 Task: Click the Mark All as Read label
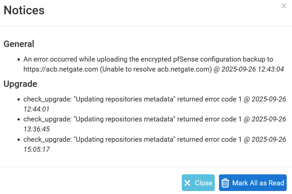click(x=258, y=183)
